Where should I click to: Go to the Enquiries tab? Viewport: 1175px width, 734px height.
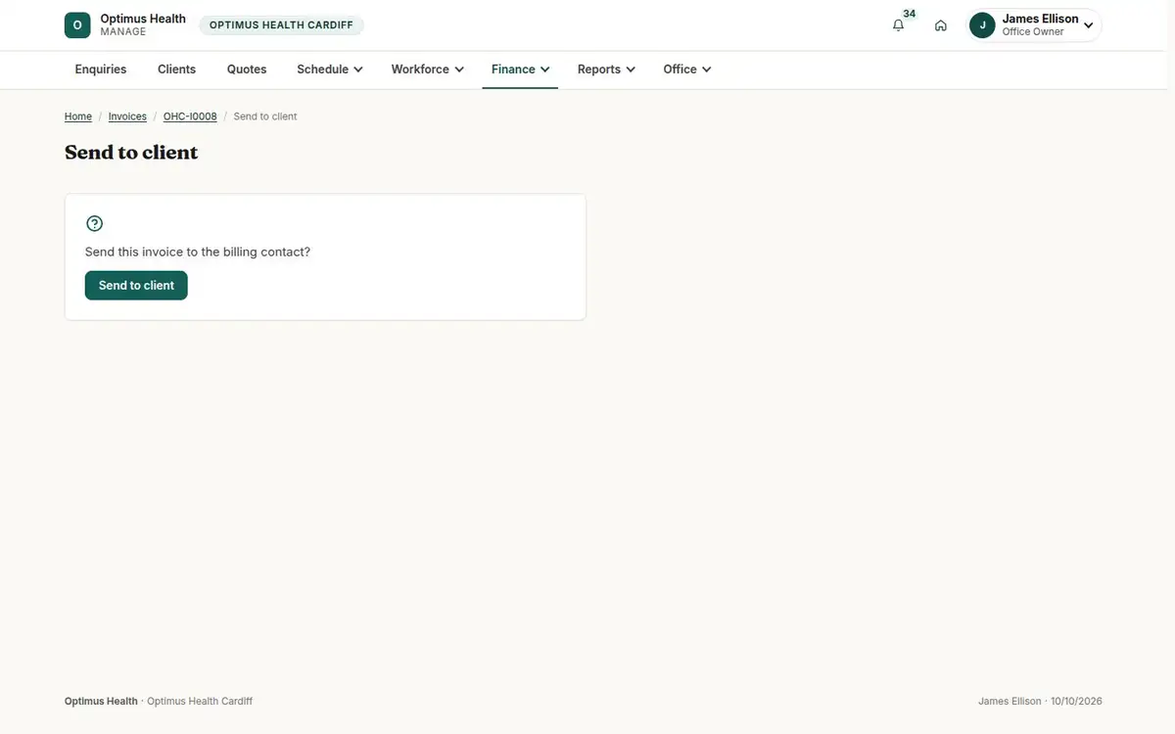tap(101, 69)
